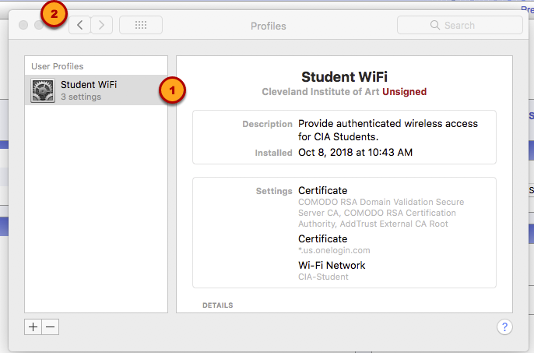Click the CIA-Student network name
The width and height of the screenshot is (534, 353).
tap(323, 277)
